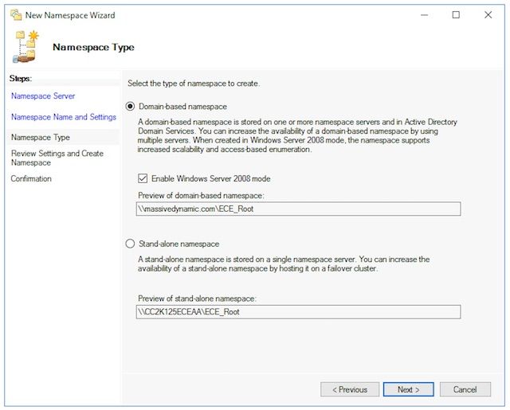Toggle Enable Windows Server 2008 mode checkbox
510x410 pixels.
(143, 178)
